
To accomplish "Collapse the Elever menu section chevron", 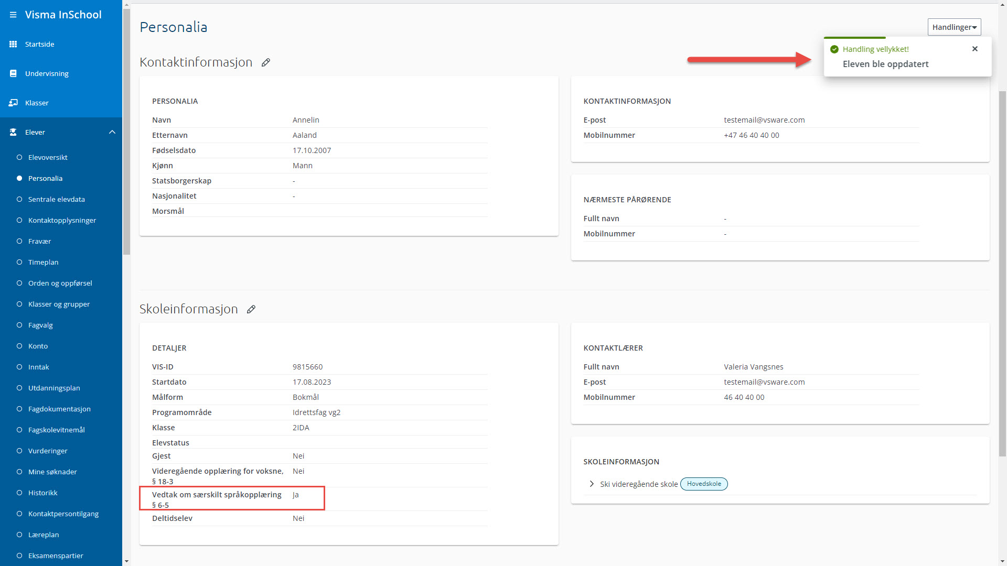I will 112,132.
